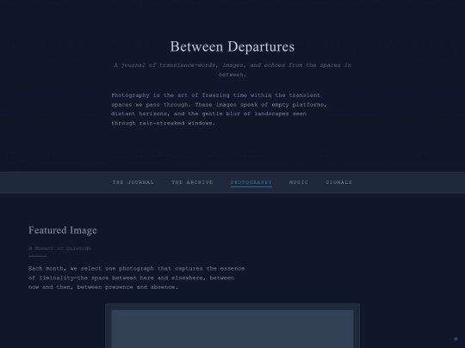Select the Photography nav tab
Screen dimensions: 465x348
251,182
